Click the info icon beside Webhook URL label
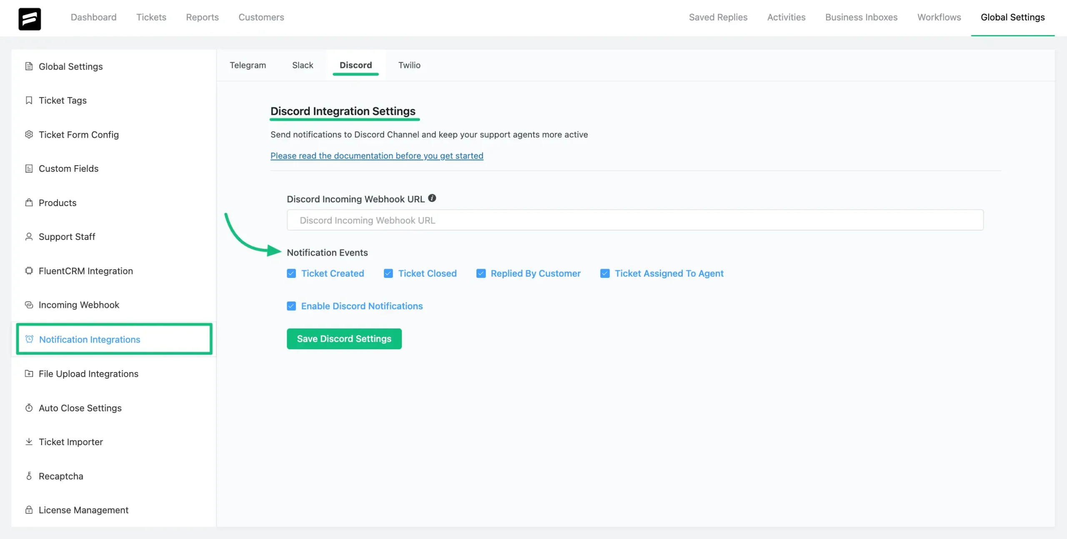This screenshot has height=539, width=1067. [432, 198]
